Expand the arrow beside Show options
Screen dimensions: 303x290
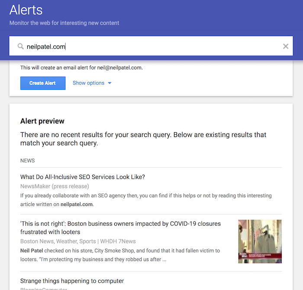pyautogui.click(x=110, y=83)
